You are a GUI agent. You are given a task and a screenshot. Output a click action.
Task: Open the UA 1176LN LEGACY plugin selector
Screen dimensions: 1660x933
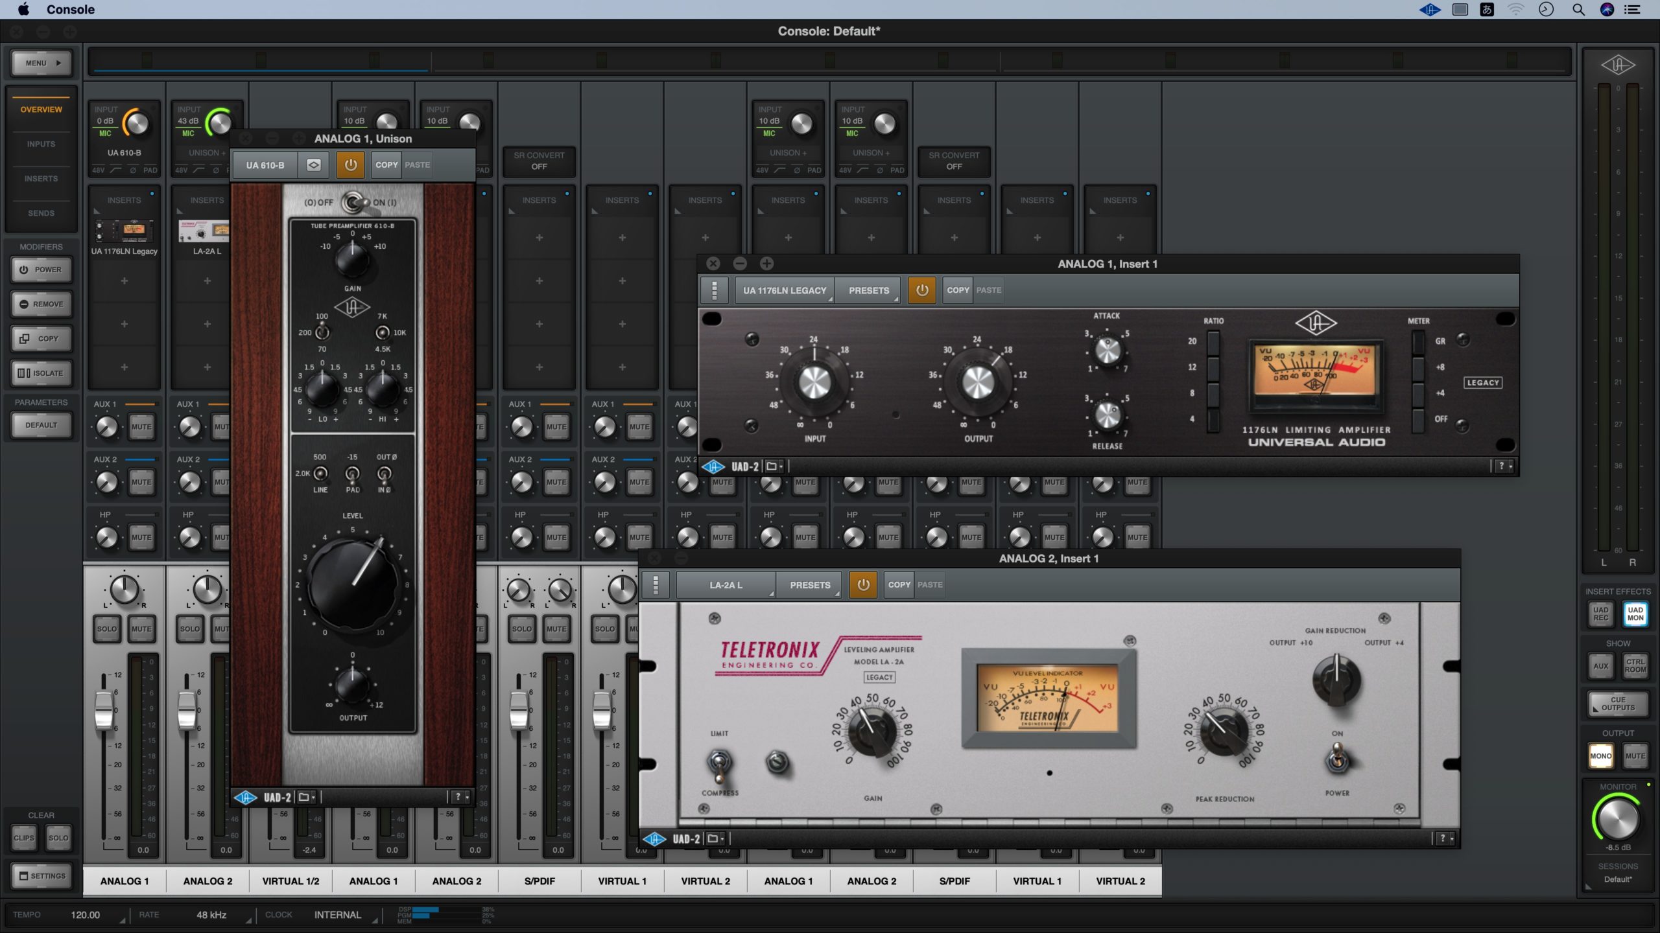[x=785, y=290]
